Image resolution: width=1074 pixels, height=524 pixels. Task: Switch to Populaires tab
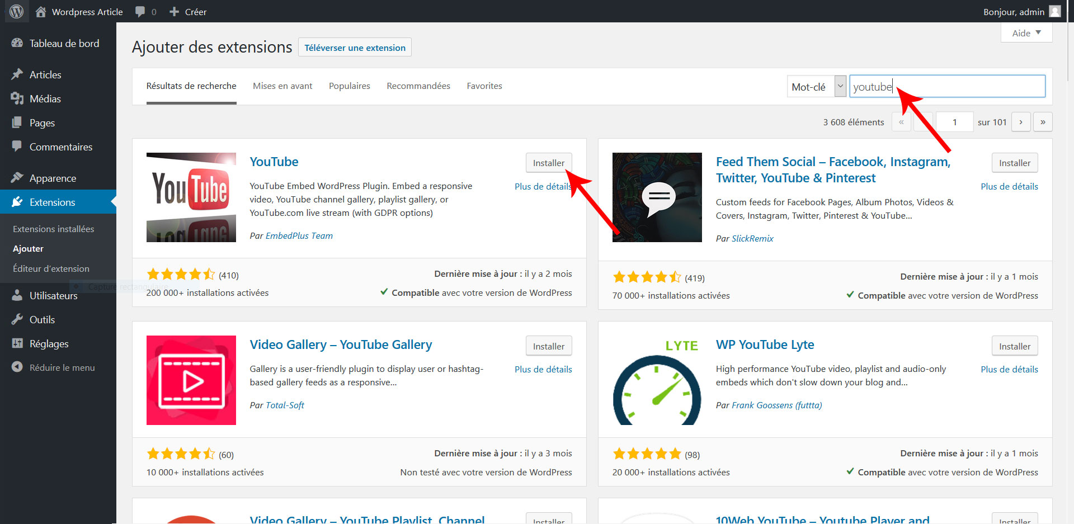[x=350, y=86]
